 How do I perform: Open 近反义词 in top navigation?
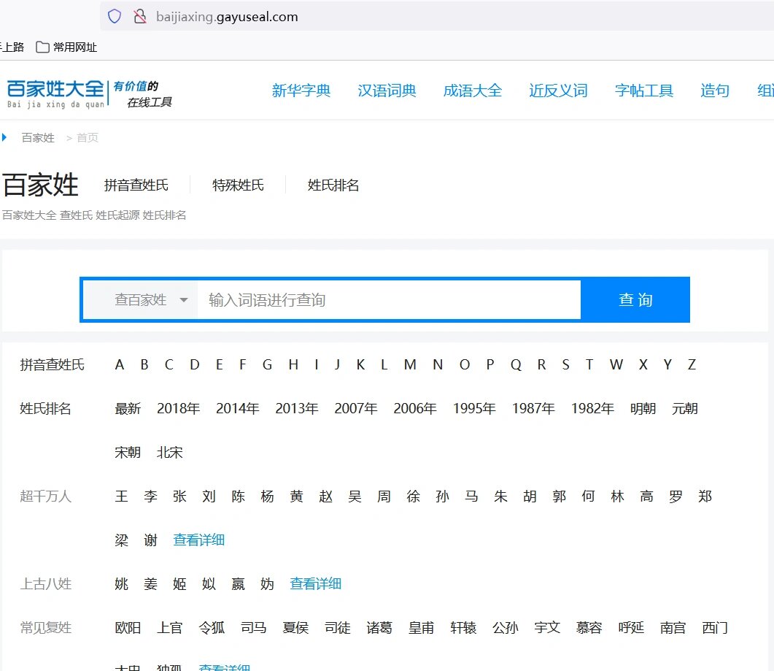pos(558,91)
